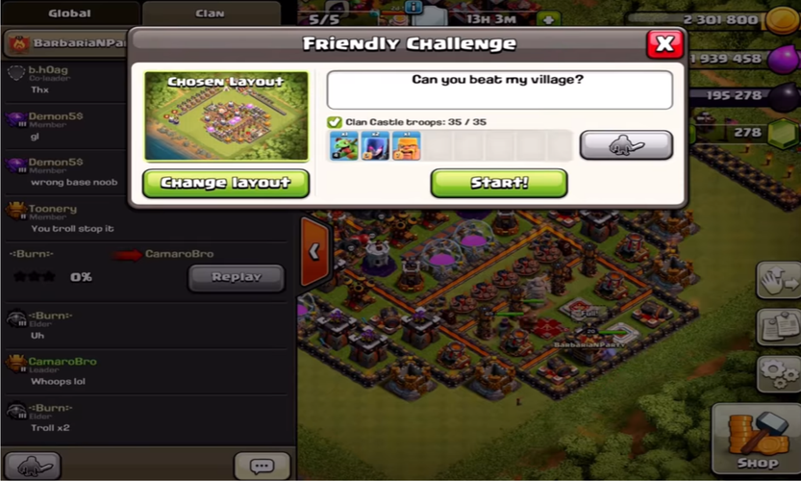Click the green Start! button
Image resolution: width=801 pixels, height=481 pixels.
(499, 183)
